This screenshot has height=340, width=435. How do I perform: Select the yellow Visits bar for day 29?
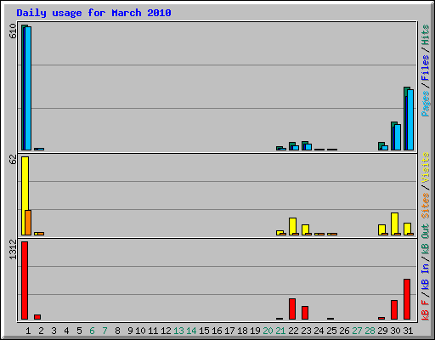point(381,230)
